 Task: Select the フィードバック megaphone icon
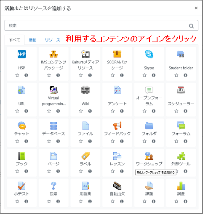[117, 126]
